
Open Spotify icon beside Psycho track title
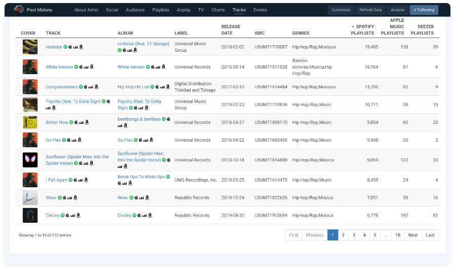point(103,102)
